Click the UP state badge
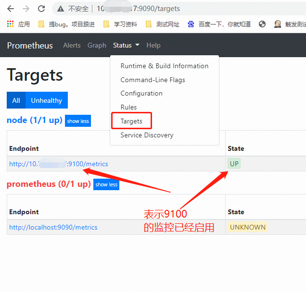Screen dimensions: 306x292 tap(234, 164)
